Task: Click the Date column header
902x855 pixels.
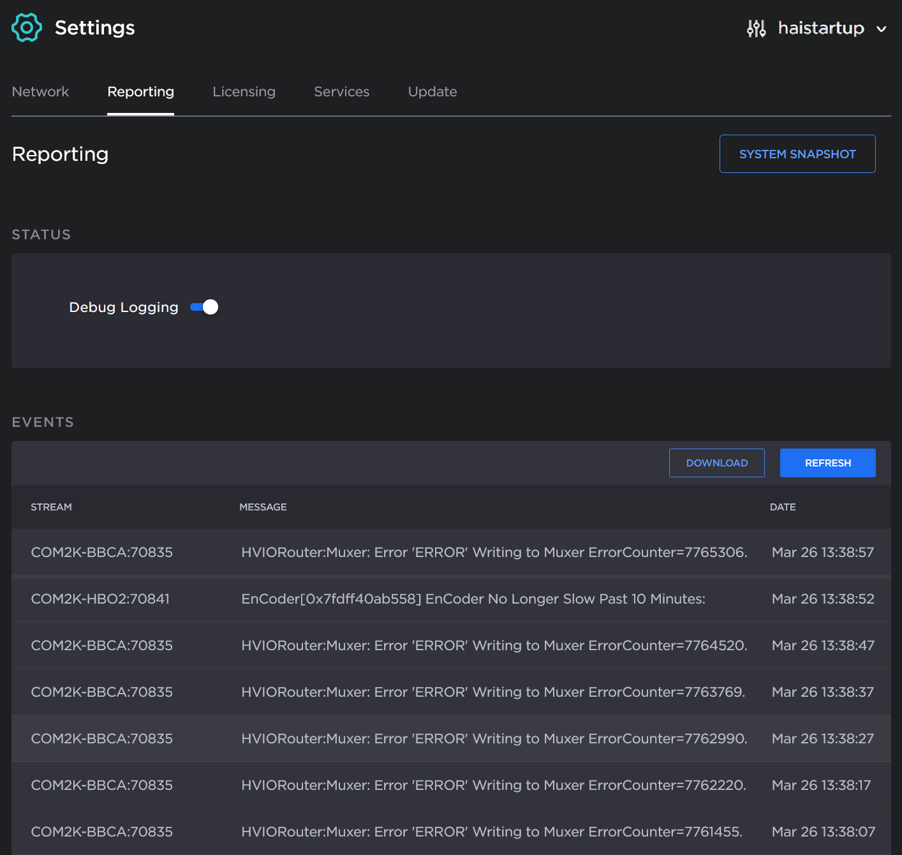Action: 782,507
